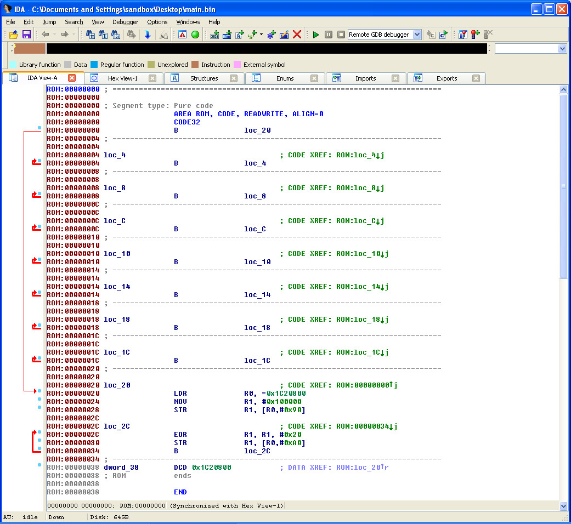Open the File menu
Image resolution: width=571 pixels, height=524 pixels.
(x=10, y=22)
